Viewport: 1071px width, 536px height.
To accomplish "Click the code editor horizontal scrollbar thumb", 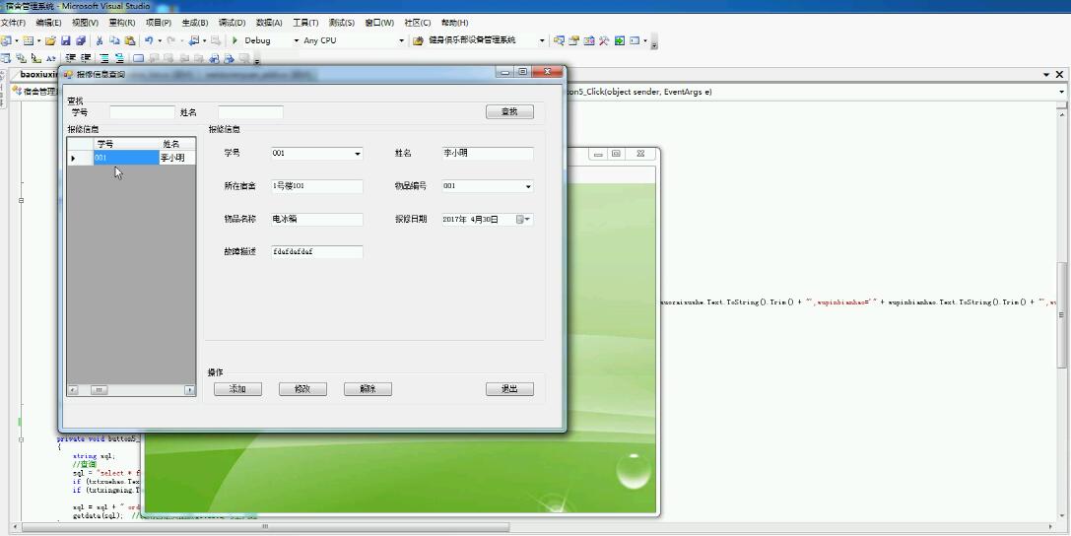I will pyautogui.click(x=266, y=527).
